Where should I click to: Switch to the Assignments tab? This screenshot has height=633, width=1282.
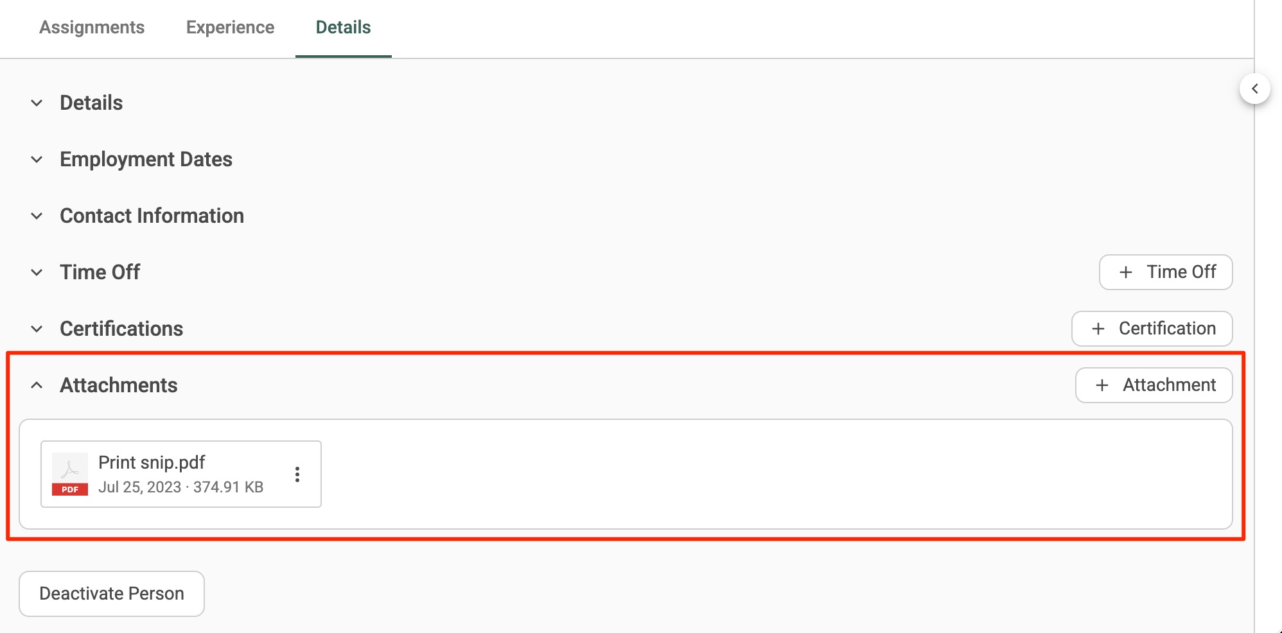click(92, 28)
